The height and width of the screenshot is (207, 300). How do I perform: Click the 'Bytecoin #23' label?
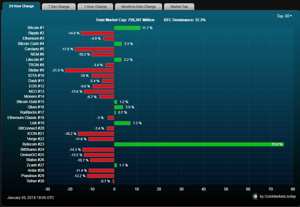point(33,144)
